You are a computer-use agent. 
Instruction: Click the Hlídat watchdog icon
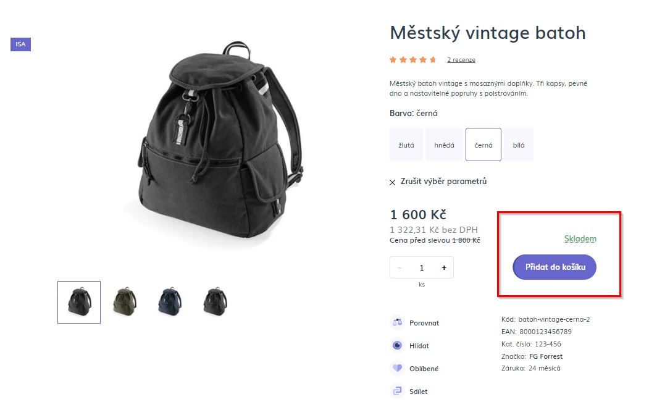click(x=397, y=346)
